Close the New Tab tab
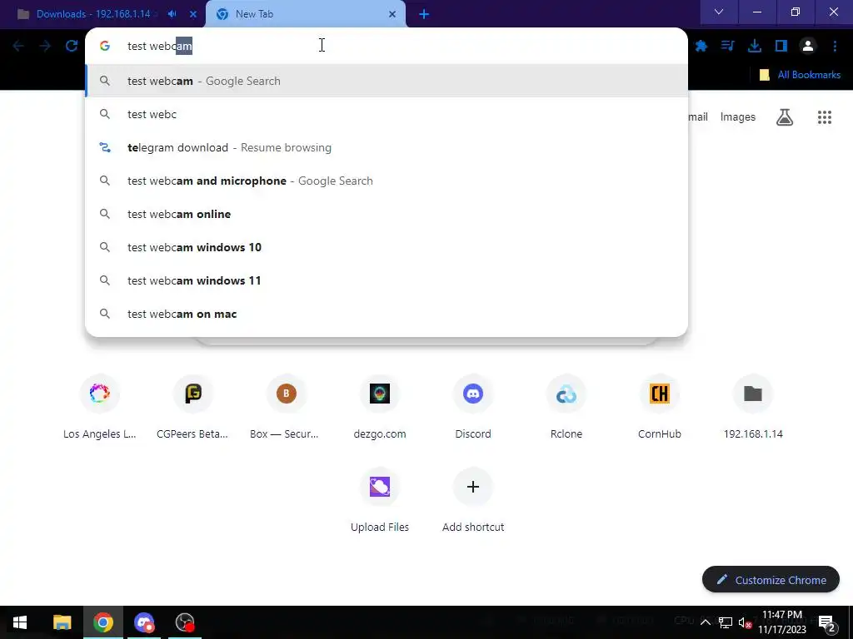The height and width of the screenshot is (639, 853). click(392, 14)
